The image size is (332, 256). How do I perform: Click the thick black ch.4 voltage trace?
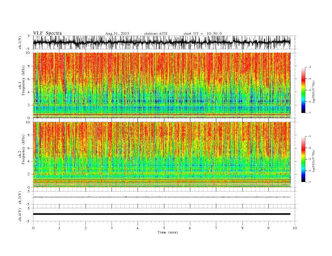[161, 214]
